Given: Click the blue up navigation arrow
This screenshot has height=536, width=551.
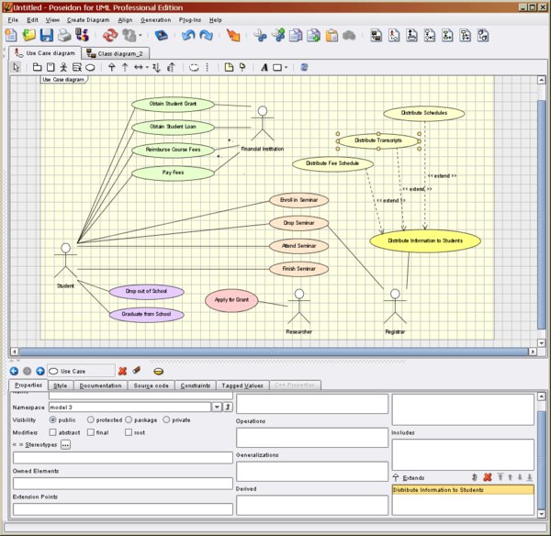Looking at the screenshot, I should pos(40,371).
